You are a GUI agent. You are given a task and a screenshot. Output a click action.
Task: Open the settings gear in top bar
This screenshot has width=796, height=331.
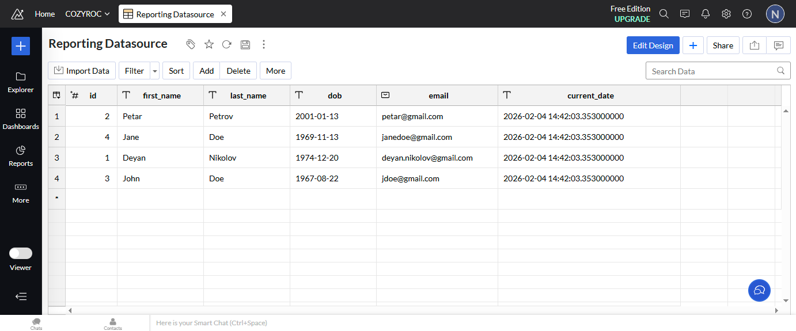[x=726, y=14]
